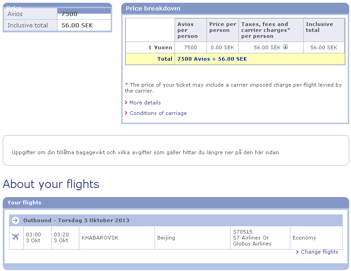This screenshot has width=351, height=271.
Task: Open the Conditions of carriage link
Action: coord(158,113)
